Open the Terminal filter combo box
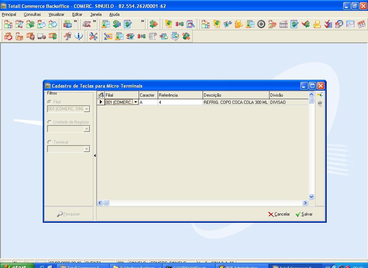368x268 pixels. coord(87,149)
